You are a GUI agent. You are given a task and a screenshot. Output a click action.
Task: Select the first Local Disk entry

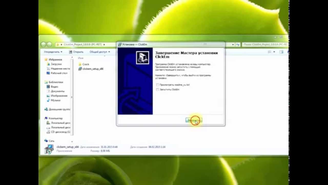tap(58, 123)
